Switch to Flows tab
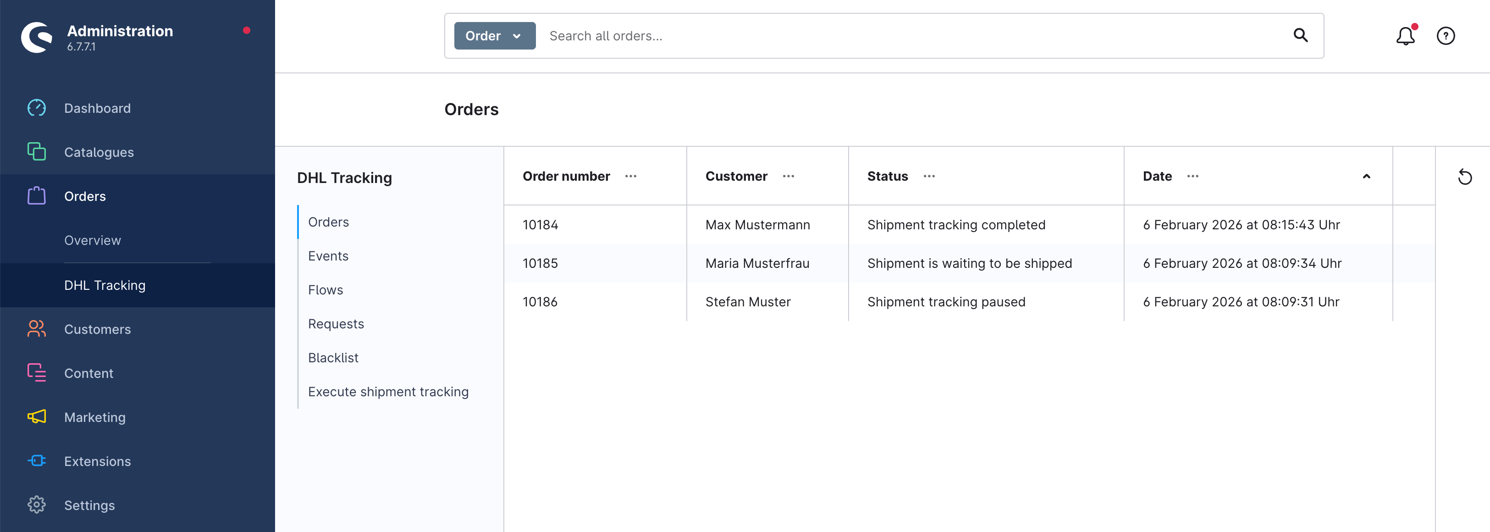Viewport: 1490px width, 532px height. click(325, 290)
